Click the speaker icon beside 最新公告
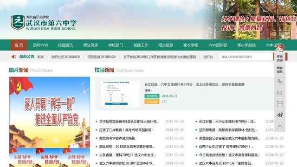The height and width of the screenshot is (167, 297). (13, 57)
